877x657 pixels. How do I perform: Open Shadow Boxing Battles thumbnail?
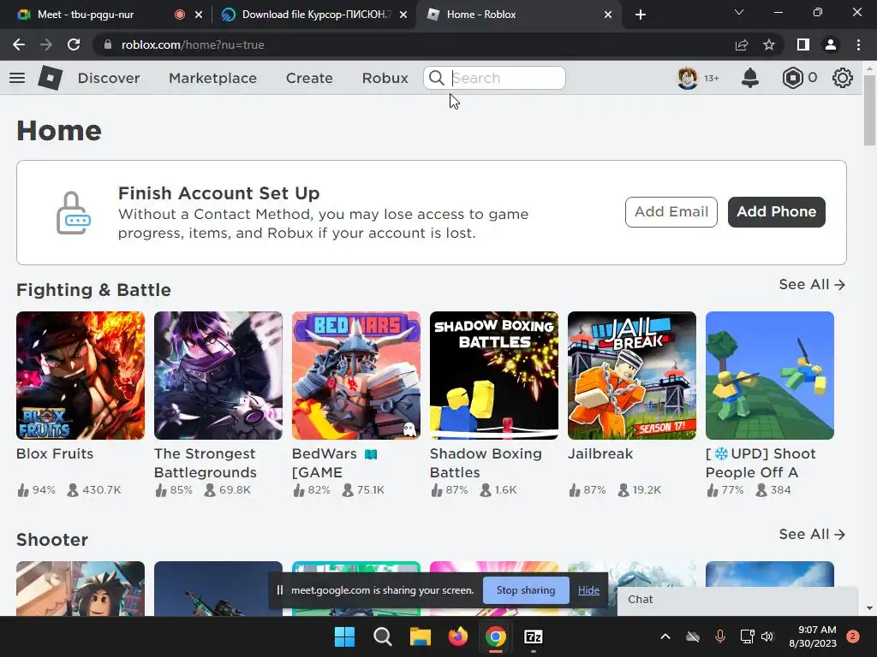click(x=494, y=376)
